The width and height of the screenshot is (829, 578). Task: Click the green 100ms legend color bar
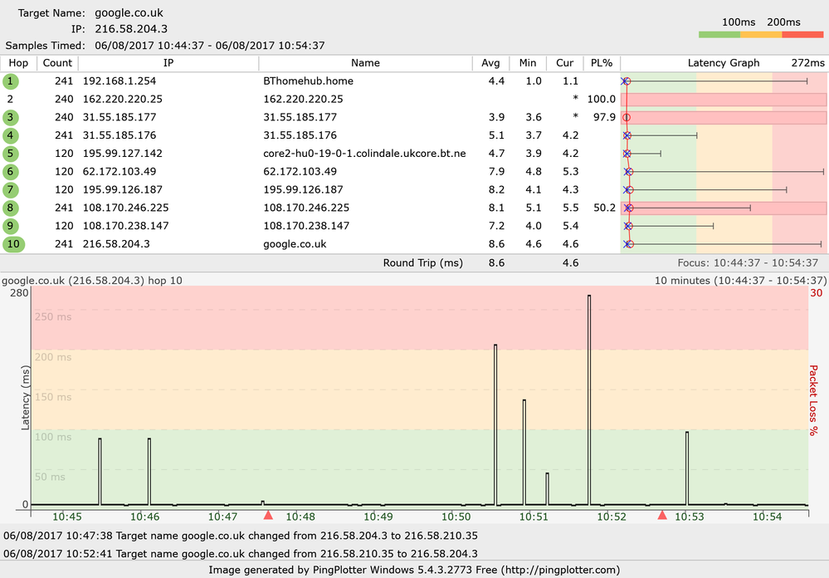click(x=719, y=34)
